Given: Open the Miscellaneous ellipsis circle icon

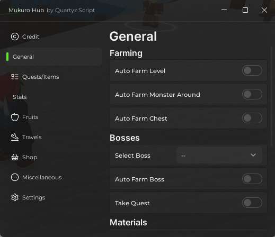Looking at the screenshot, I should click(x=15, y=177).
